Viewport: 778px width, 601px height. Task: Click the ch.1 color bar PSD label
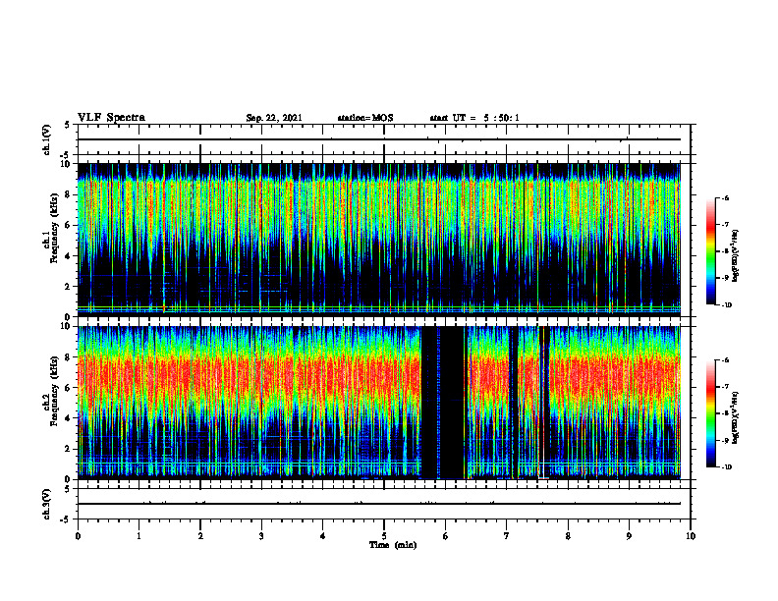point(736,256)
